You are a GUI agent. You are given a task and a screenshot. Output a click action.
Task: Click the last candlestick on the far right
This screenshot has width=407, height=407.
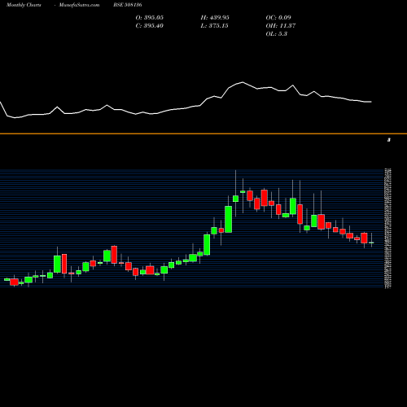371,243
